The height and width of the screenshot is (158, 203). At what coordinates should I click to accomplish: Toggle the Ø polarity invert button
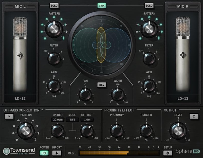194,116
